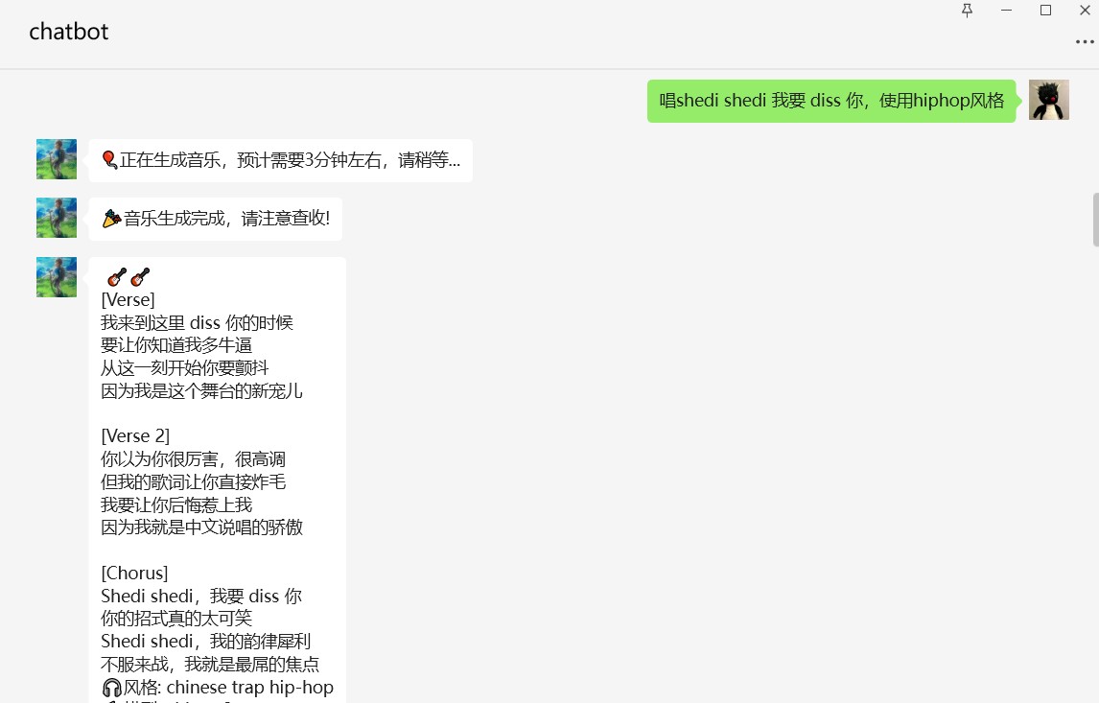The height and width of the screenshot is (703, 1099).
Task: Pin the chatbot window on top
Action: (968, 11)
